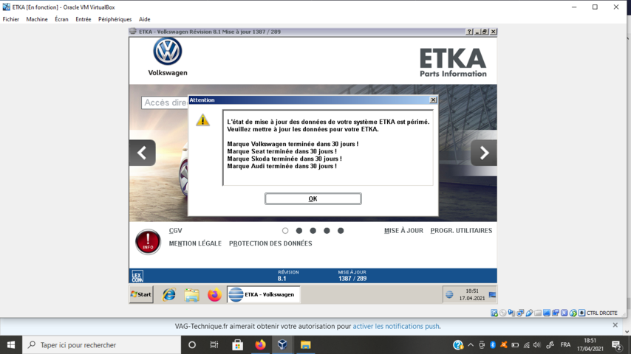The height and width of the screenshot is (354, 631).
Task: Click the ETKA Parts Information logo
Action: point(453,62)
